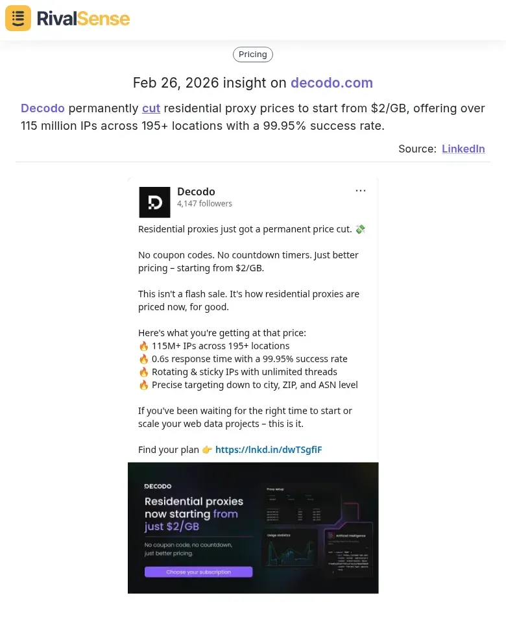This screenshot has height=623, width=506.
Task: Open the post options three-dot menu
Action: 361,190
